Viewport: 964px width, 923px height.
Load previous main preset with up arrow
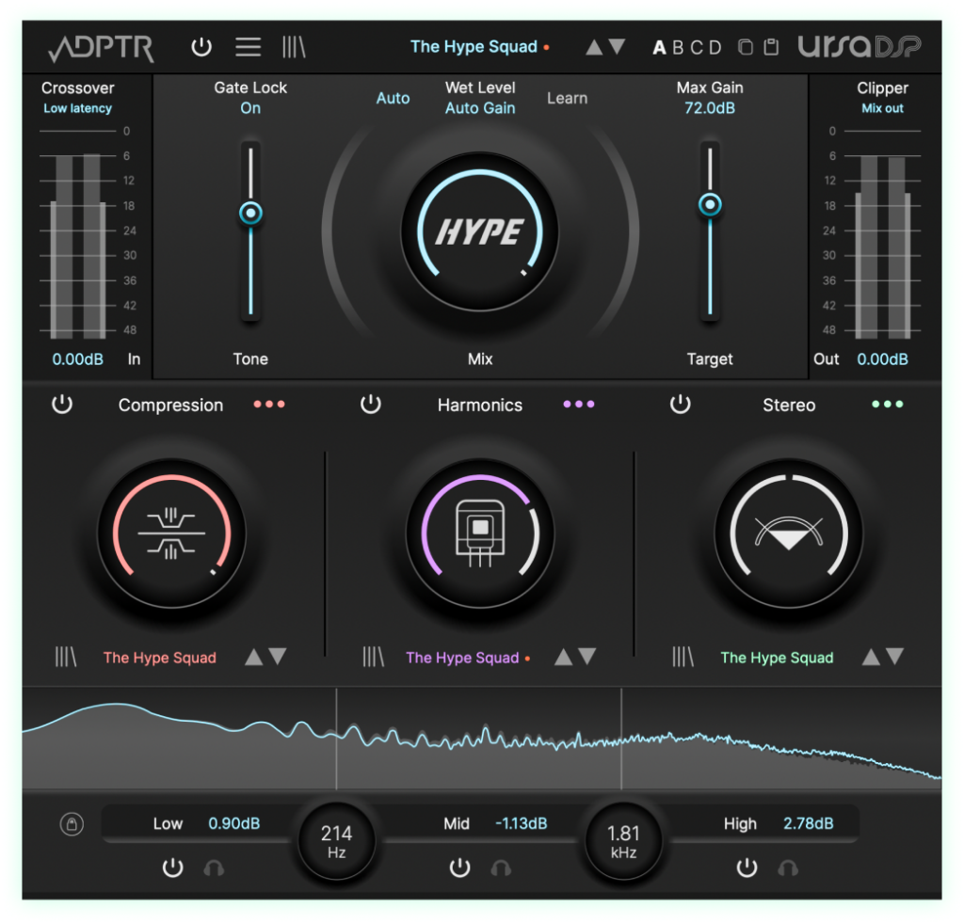pos(594,47)
